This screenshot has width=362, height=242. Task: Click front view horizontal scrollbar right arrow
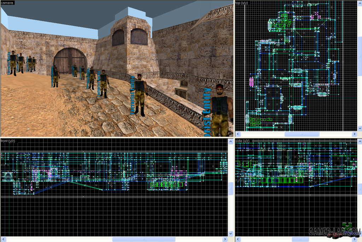pyautogui.click(x=225, y=239)
